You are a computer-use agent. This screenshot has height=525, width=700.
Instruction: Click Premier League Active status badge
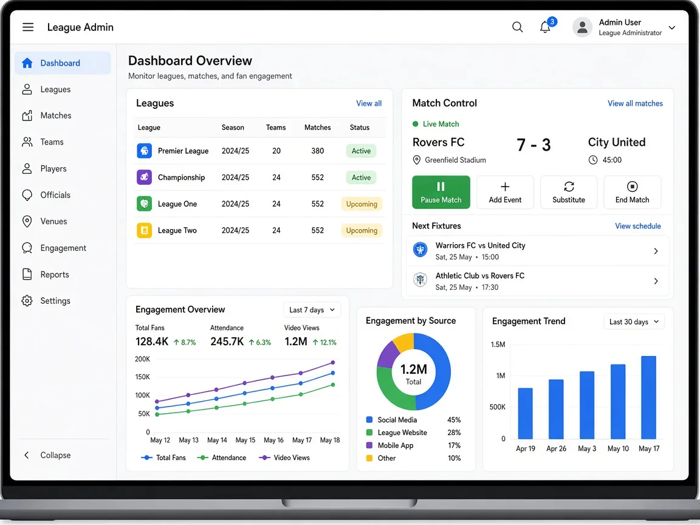[x=361, y=151]
